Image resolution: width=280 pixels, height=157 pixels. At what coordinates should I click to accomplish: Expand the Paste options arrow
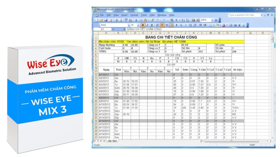pos(148,20)
